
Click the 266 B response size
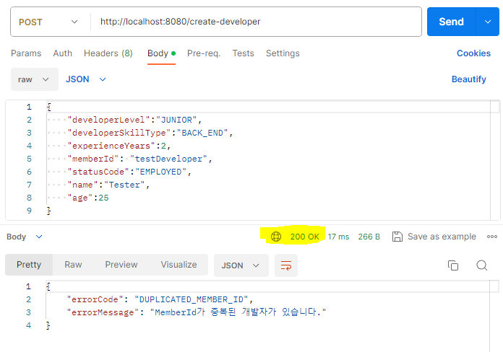tap(369, 237)
